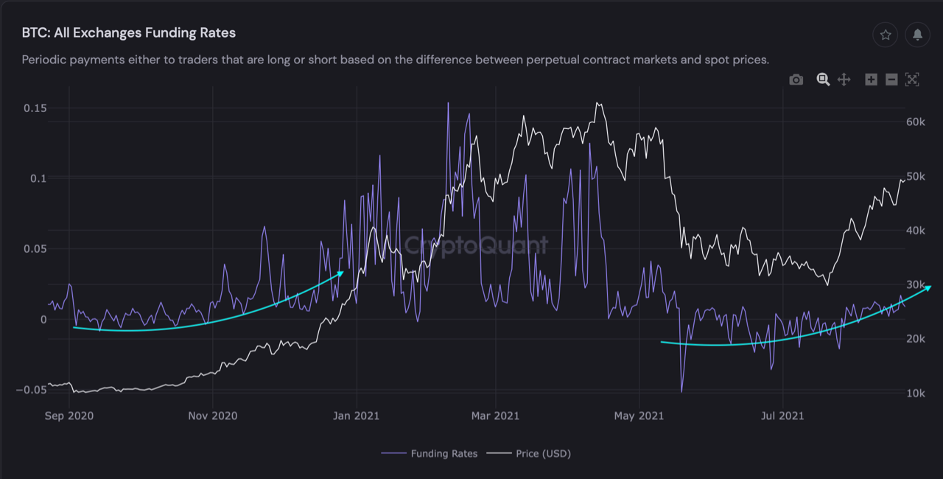Toggle Price (USD) series in legend
943x479 pixels.
[x=543, y=453]
